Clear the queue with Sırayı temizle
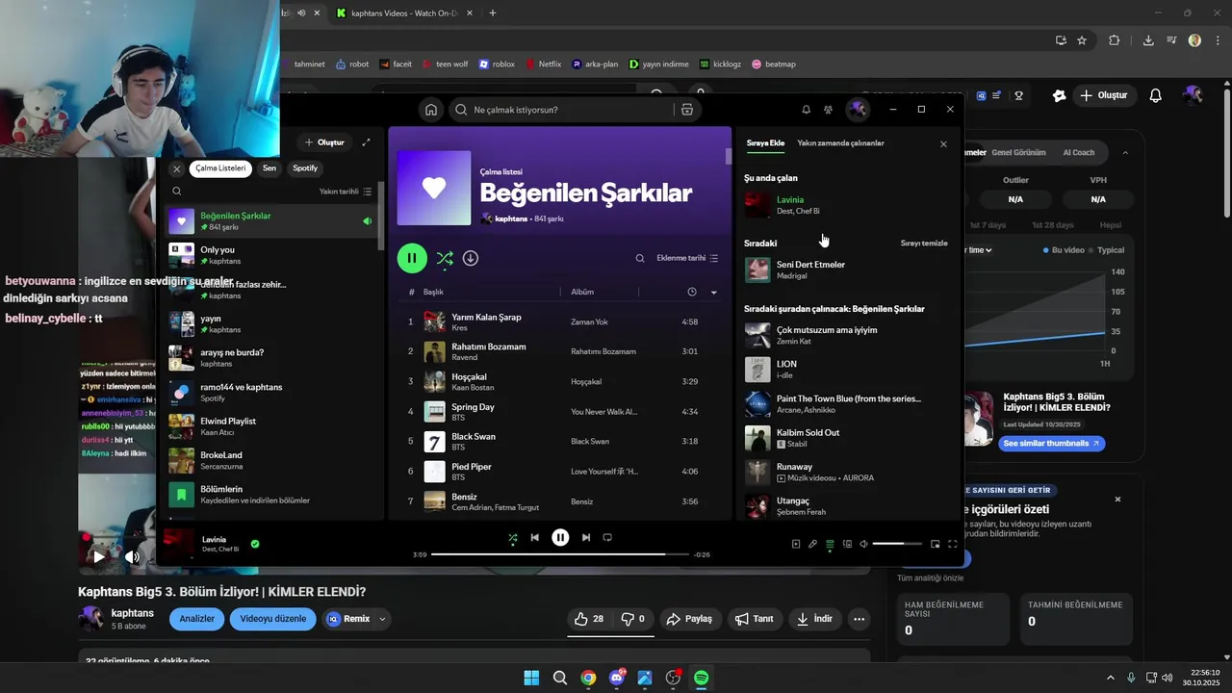Viewport: 1232px width, 693px height. click(x=924, y=244)
